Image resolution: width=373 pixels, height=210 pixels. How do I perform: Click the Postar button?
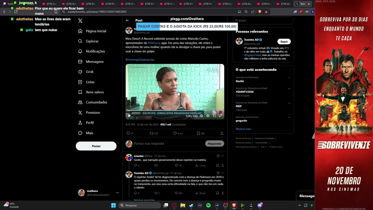(x=96, y=146)
